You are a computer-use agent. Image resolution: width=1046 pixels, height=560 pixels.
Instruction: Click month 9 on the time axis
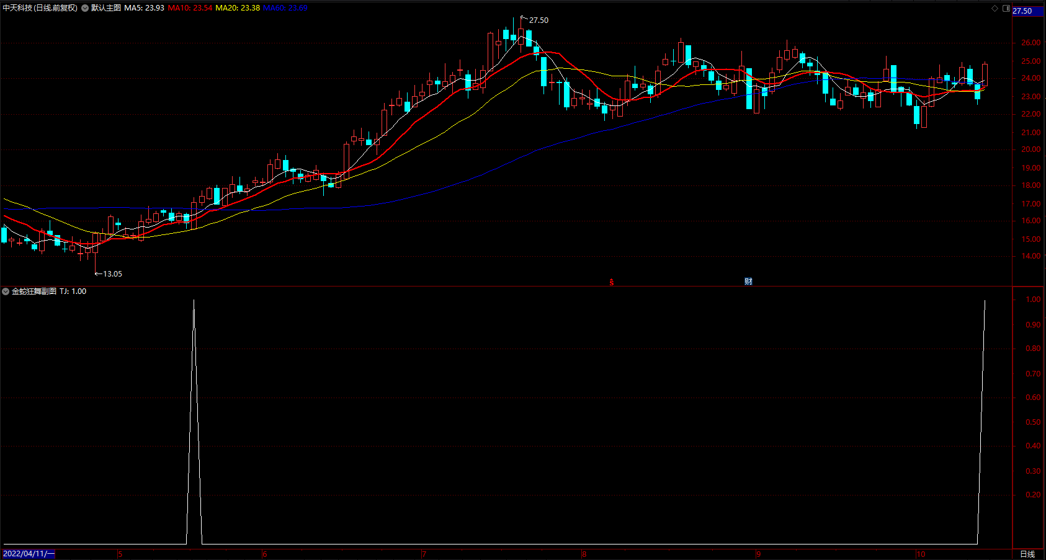click(758, 554)
